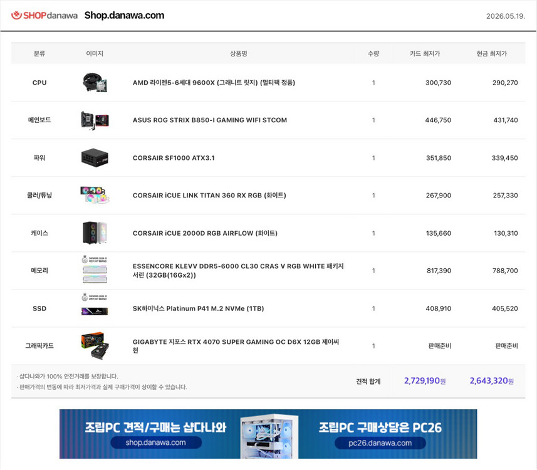Click memory cash price 788,700

(x=505, y=271)
